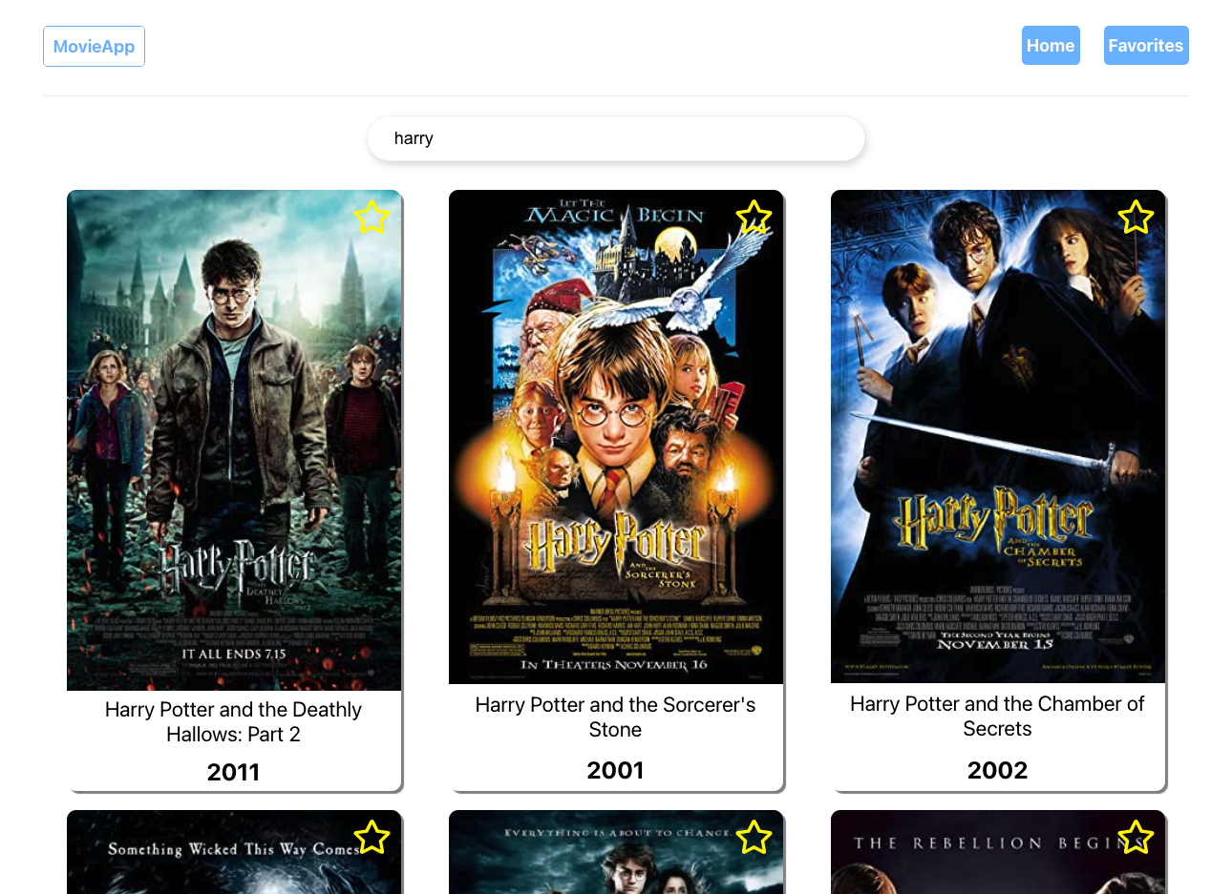Select the year 2011 label

[x=234, y=772]
